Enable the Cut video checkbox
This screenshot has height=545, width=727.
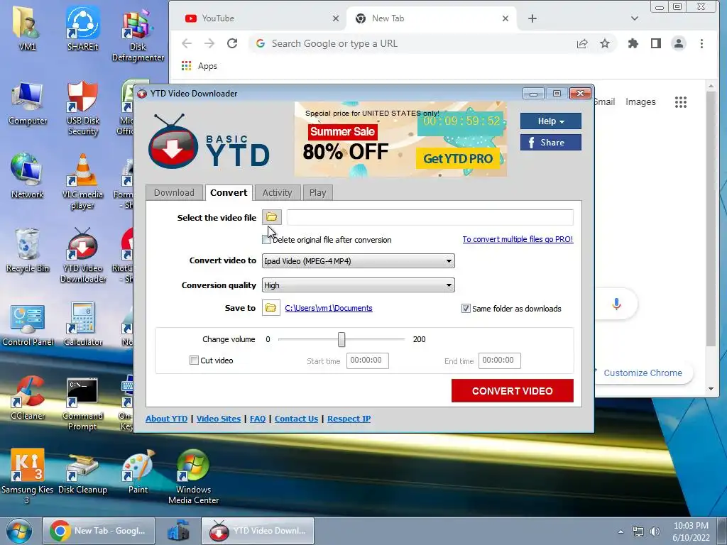194,360
